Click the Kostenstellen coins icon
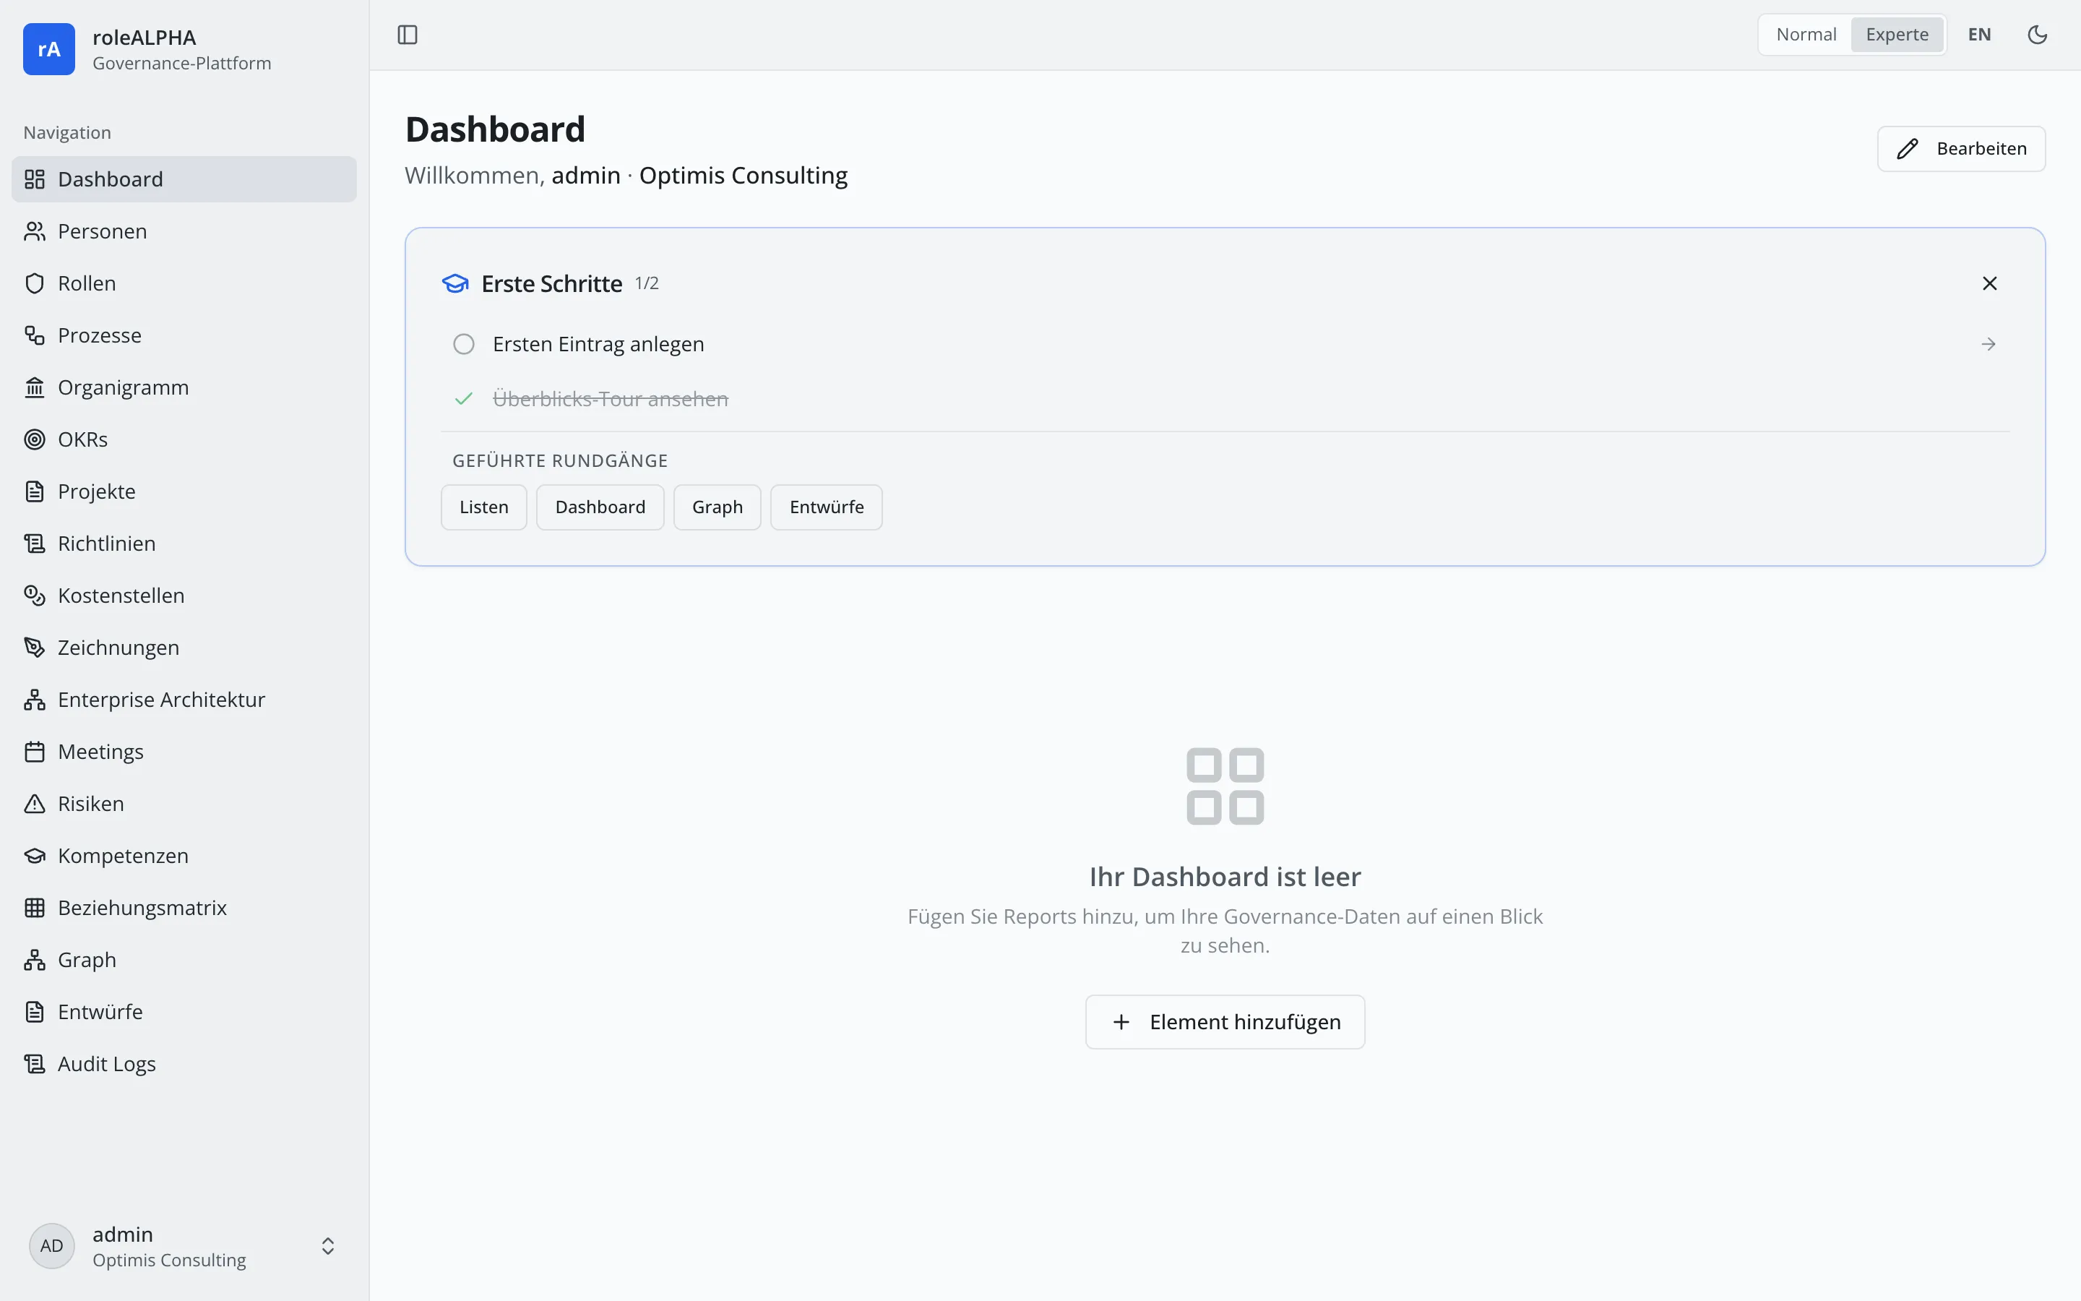2081x1301 pixels. [35, 596]
